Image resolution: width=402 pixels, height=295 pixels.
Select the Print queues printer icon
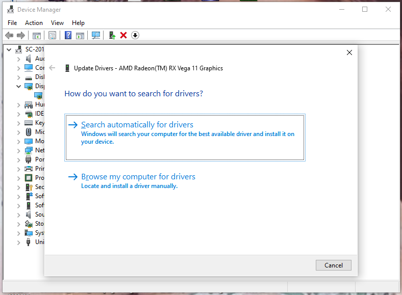point(29,169)
